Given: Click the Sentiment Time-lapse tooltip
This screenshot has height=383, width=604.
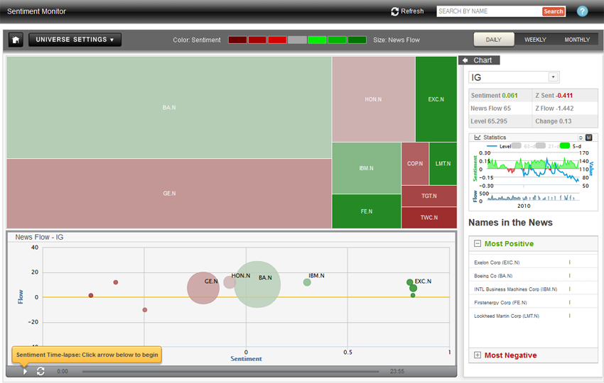Looking at the screenshot, I should [x=87, y=355].
